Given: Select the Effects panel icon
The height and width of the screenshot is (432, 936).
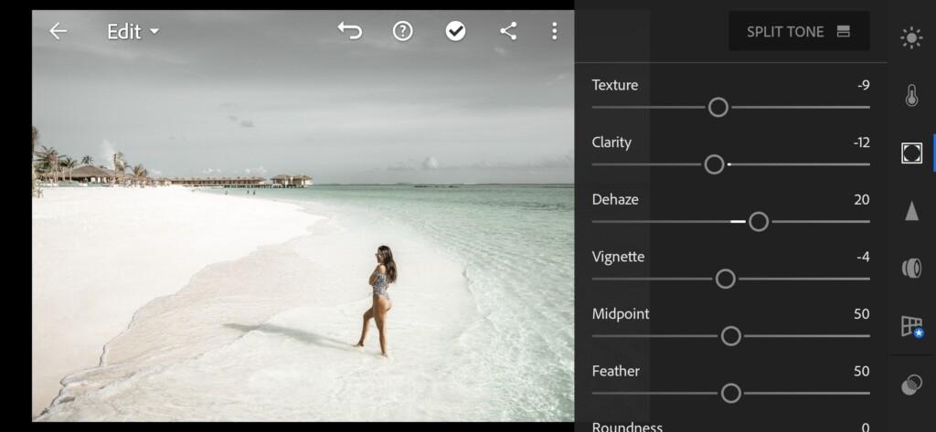Looking at the screenshot, I should pyautogui.click(x=911, y=153).
